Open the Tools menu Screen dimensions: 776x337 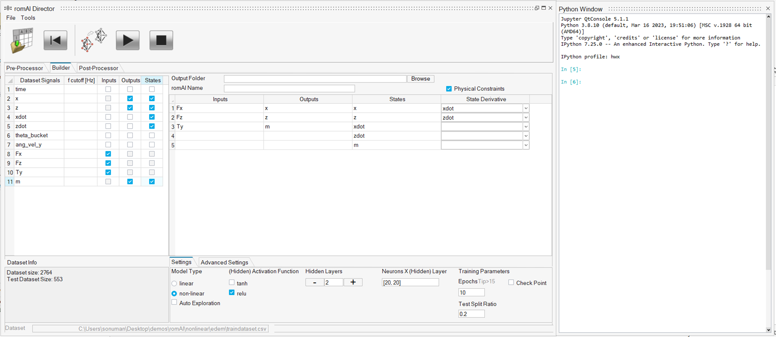28,18
